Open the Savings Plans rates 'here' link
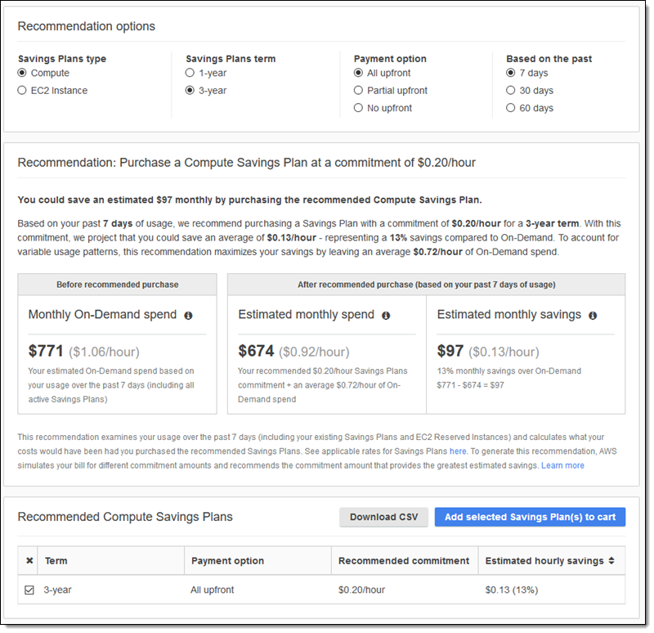654x633 pixels. 458,451
